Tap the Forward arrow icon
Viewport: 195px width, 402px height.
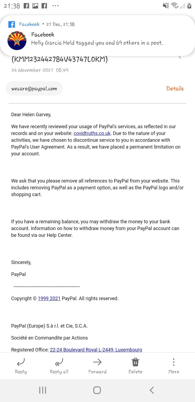tap(97, 362)
